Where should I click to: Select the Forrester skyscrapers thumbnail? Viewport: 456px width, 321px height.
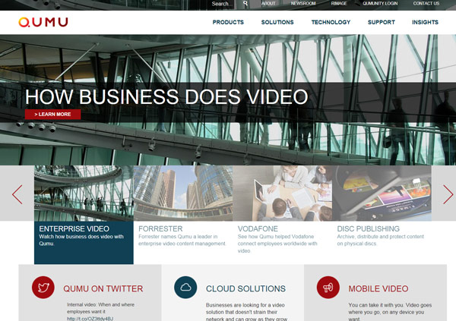click(183, 194)
